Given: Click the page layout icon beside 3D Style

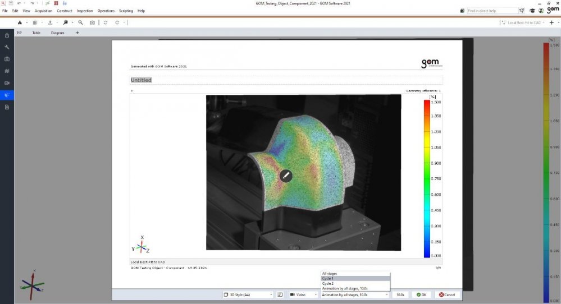Looking at the screenshot, I should 279,294.
